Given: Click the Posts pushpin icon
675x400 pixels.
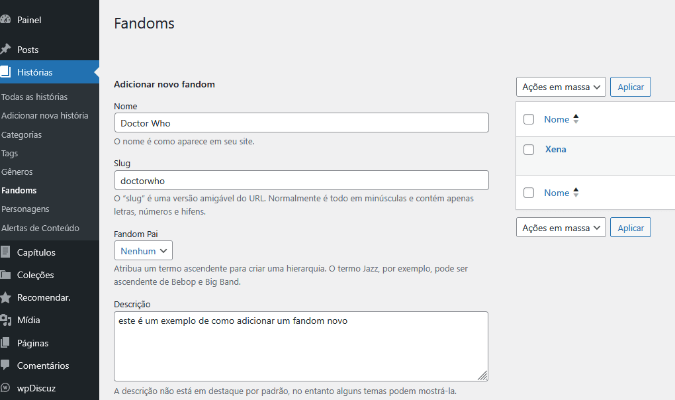Looking at the screenshot, I should tap(5, 50).
